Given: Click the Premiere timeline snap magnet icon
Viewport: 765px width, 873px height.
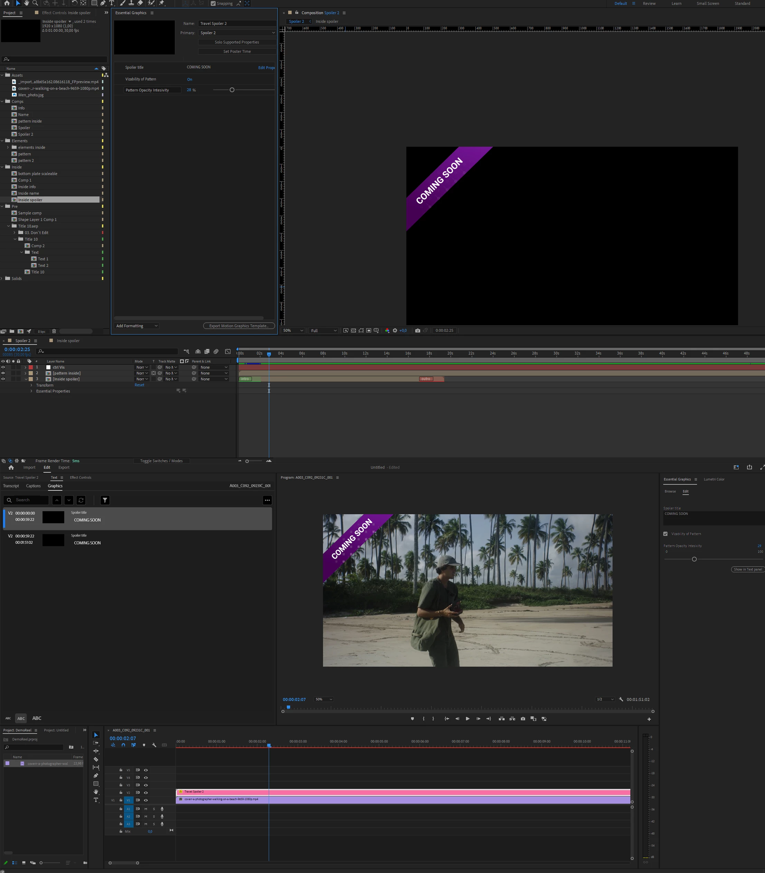Looking at the screenshot, I should point(123,745).
